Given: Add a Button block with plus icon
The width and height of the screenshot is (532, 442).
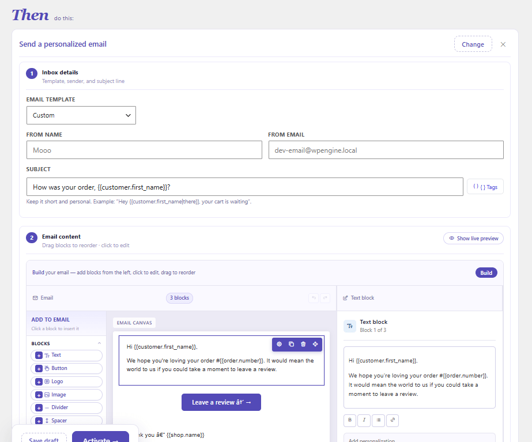Looking at the screenshot, I should point(39,369).
